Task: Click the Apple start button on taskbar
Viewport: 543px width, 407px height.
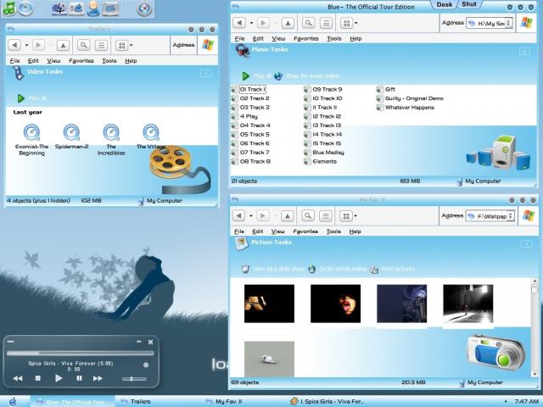Action: (x=13, y=401)
